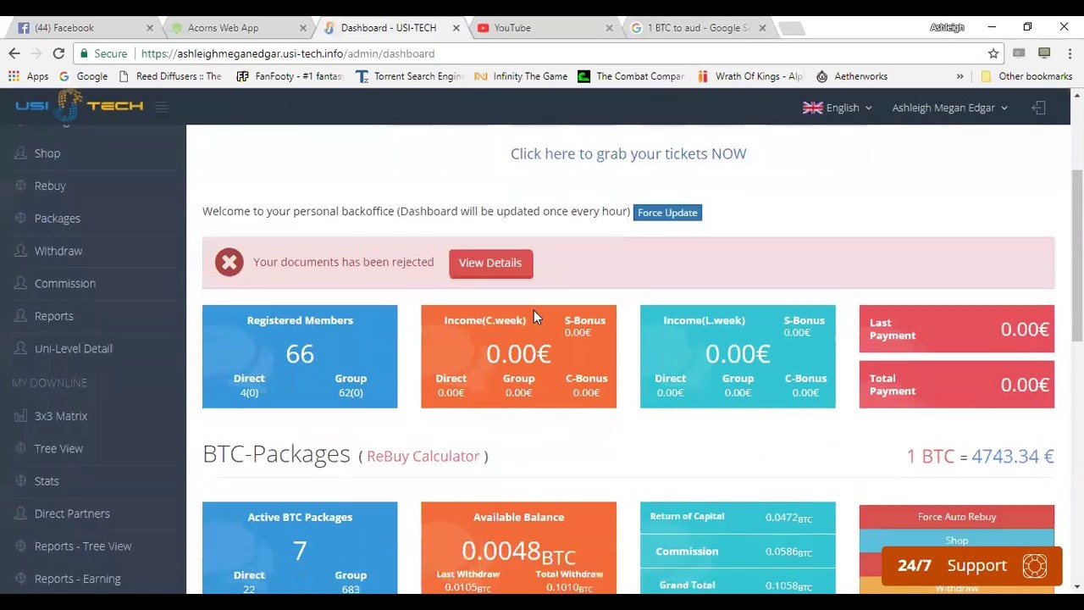Image resolution: width=1084 pixels, height=610 pixels.
Task: Click the Reports sidebar icon
Action: click(19, 316)
